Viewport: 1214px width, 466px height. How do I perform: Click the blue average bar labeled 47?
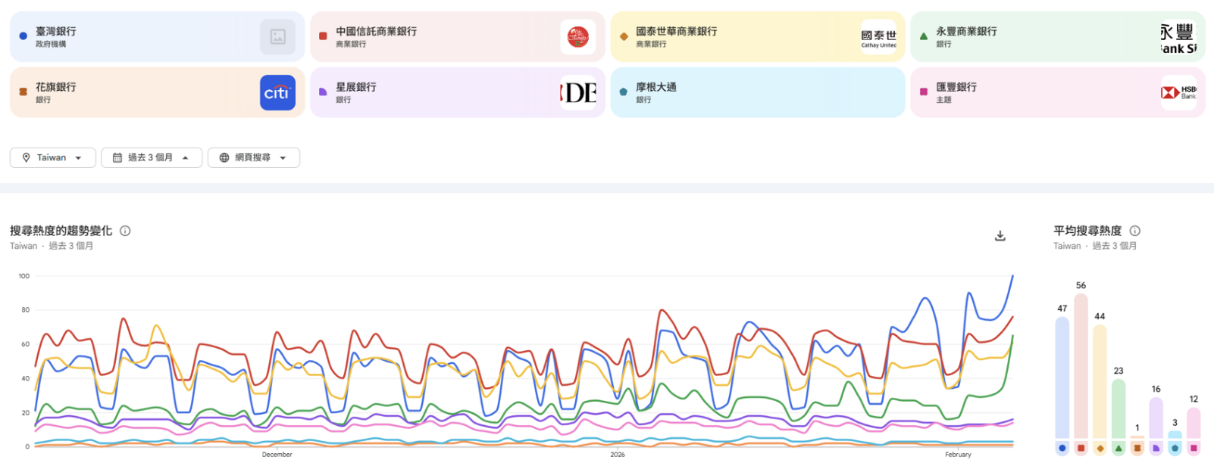pos(1062,377)
